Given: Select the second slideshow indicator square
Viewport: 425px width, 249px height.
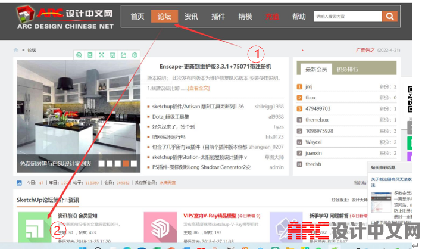Looking at the screenshot, I should 110,164.
